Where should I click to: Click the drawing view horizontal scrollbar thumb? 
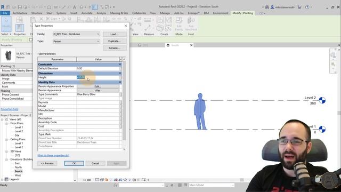coord(241,180)
